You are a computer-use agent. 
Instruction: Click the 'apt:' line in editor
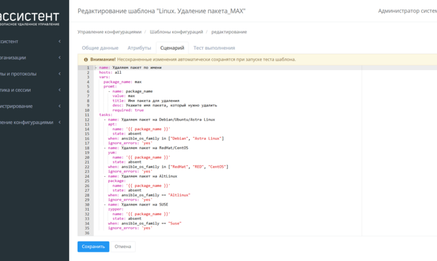[112, 125]
